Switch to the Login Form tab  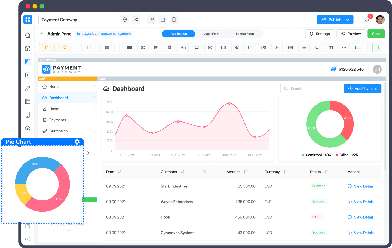coord(212,34)
